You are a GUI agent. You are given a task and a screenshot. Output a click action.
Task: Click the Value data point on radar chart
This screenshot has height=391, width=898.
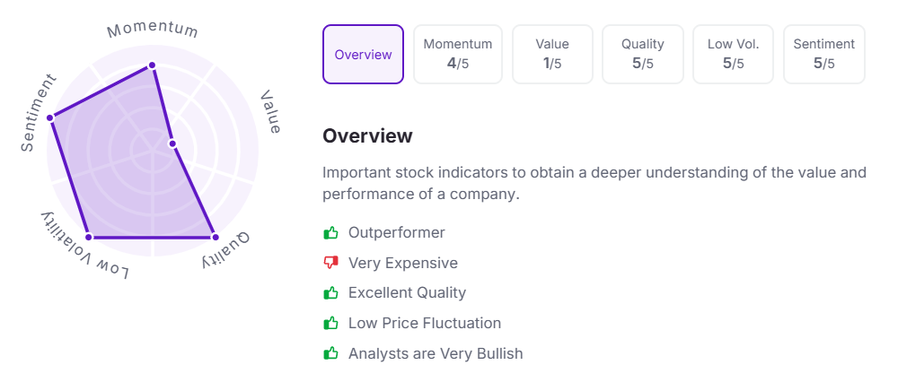[x=172, y=143]
